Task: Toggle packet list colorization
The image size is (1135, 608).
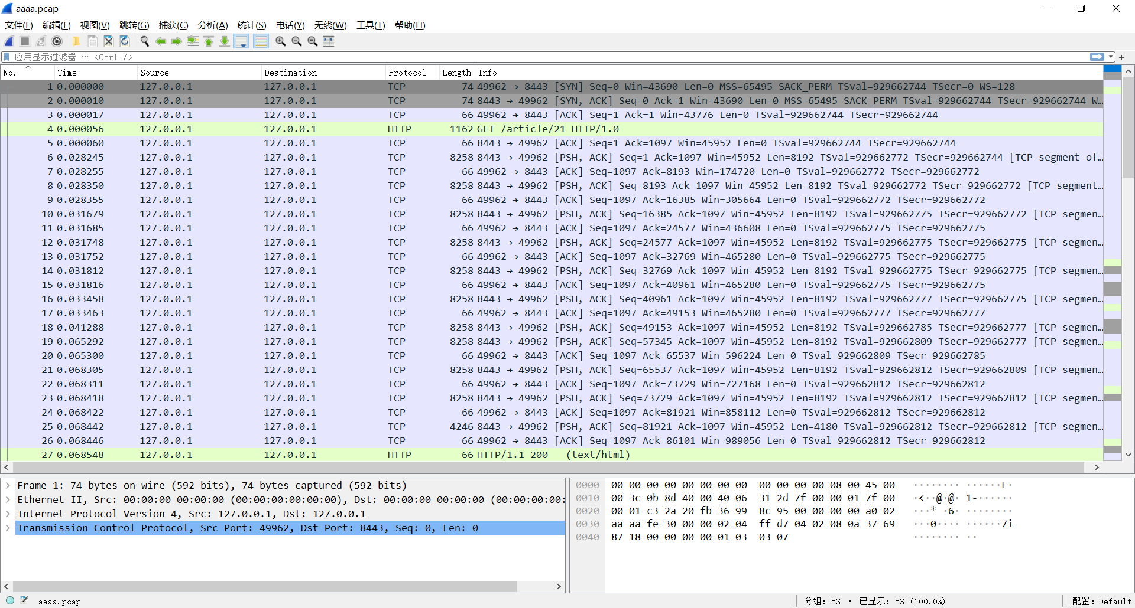Action: [261, 41]
